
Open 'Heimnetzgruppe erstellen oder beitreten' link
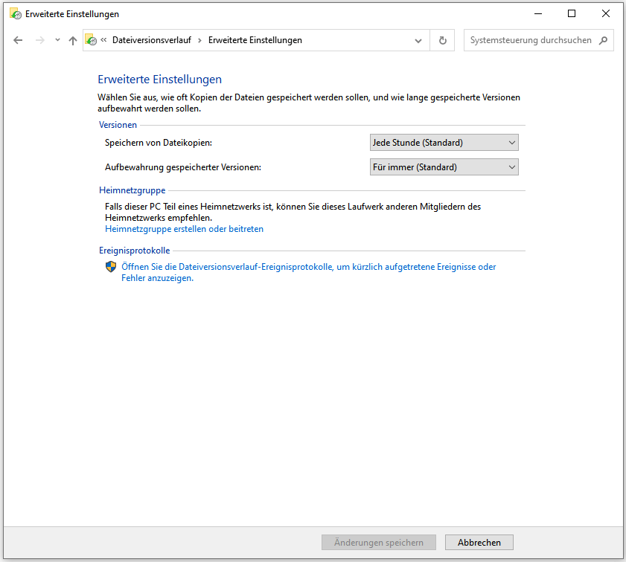184,229
